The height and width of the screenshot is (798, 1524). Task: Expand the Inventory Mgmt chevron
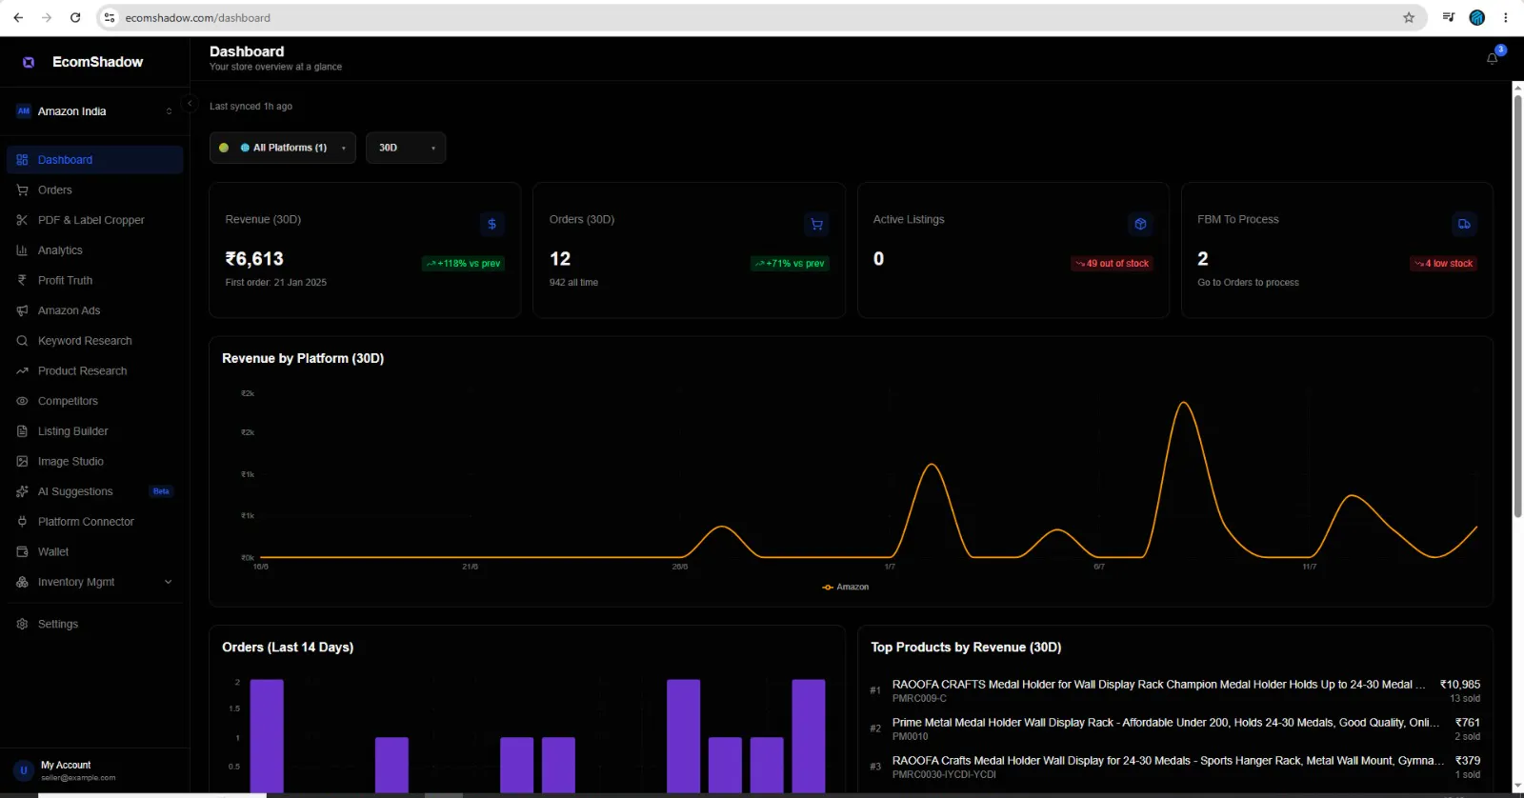(169, 582)
